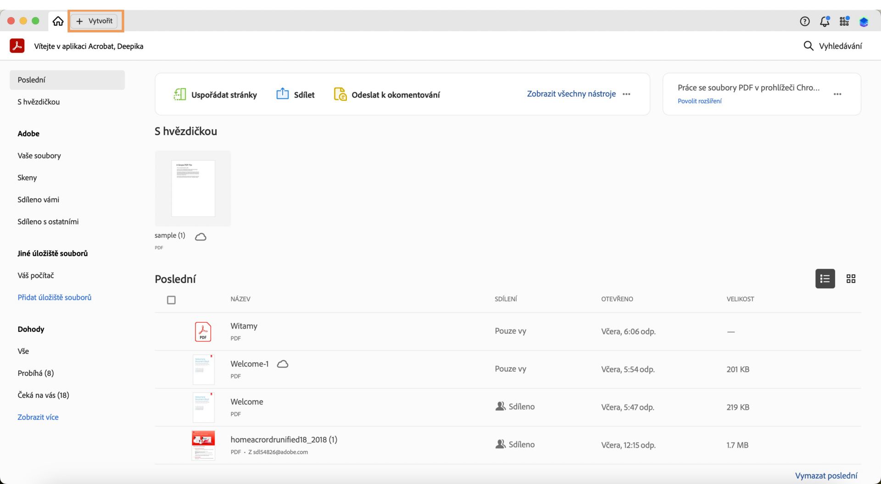
Task: Click the 1.7 MB size value
Action: point(737,445)
